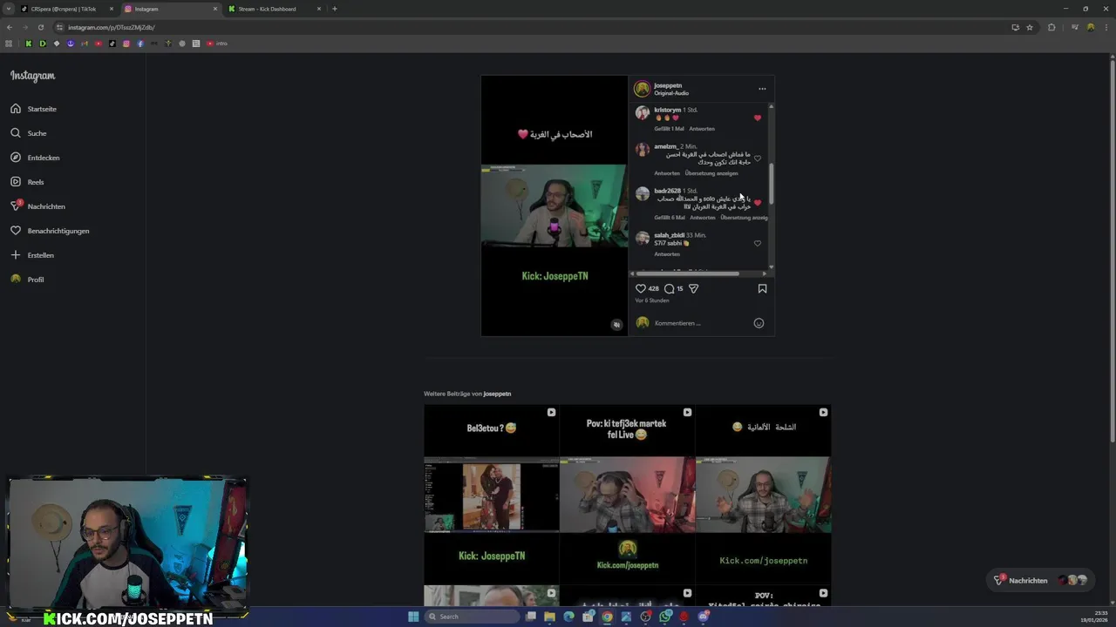Click the Instagram logo in the sidebar
The height and width of the screenshot is (627, 1116).
pos(32,76)
